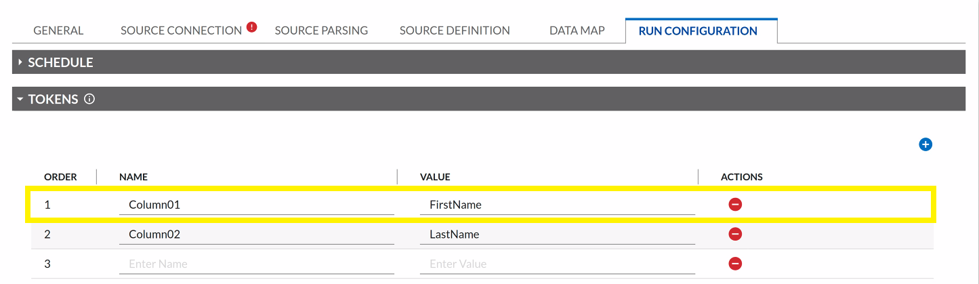
Task: Delete the Column02 token using minus icon
Action: [x=735, y=234]
